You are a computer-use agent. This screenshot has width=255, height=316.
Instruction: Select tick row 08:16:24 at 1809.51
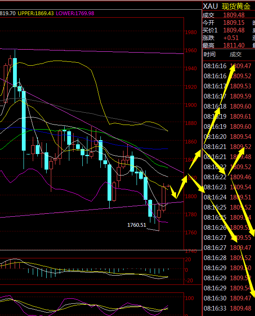point(228,197)
